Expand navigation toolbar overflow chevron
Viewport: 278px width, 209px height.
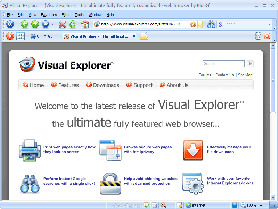(274, 28)
